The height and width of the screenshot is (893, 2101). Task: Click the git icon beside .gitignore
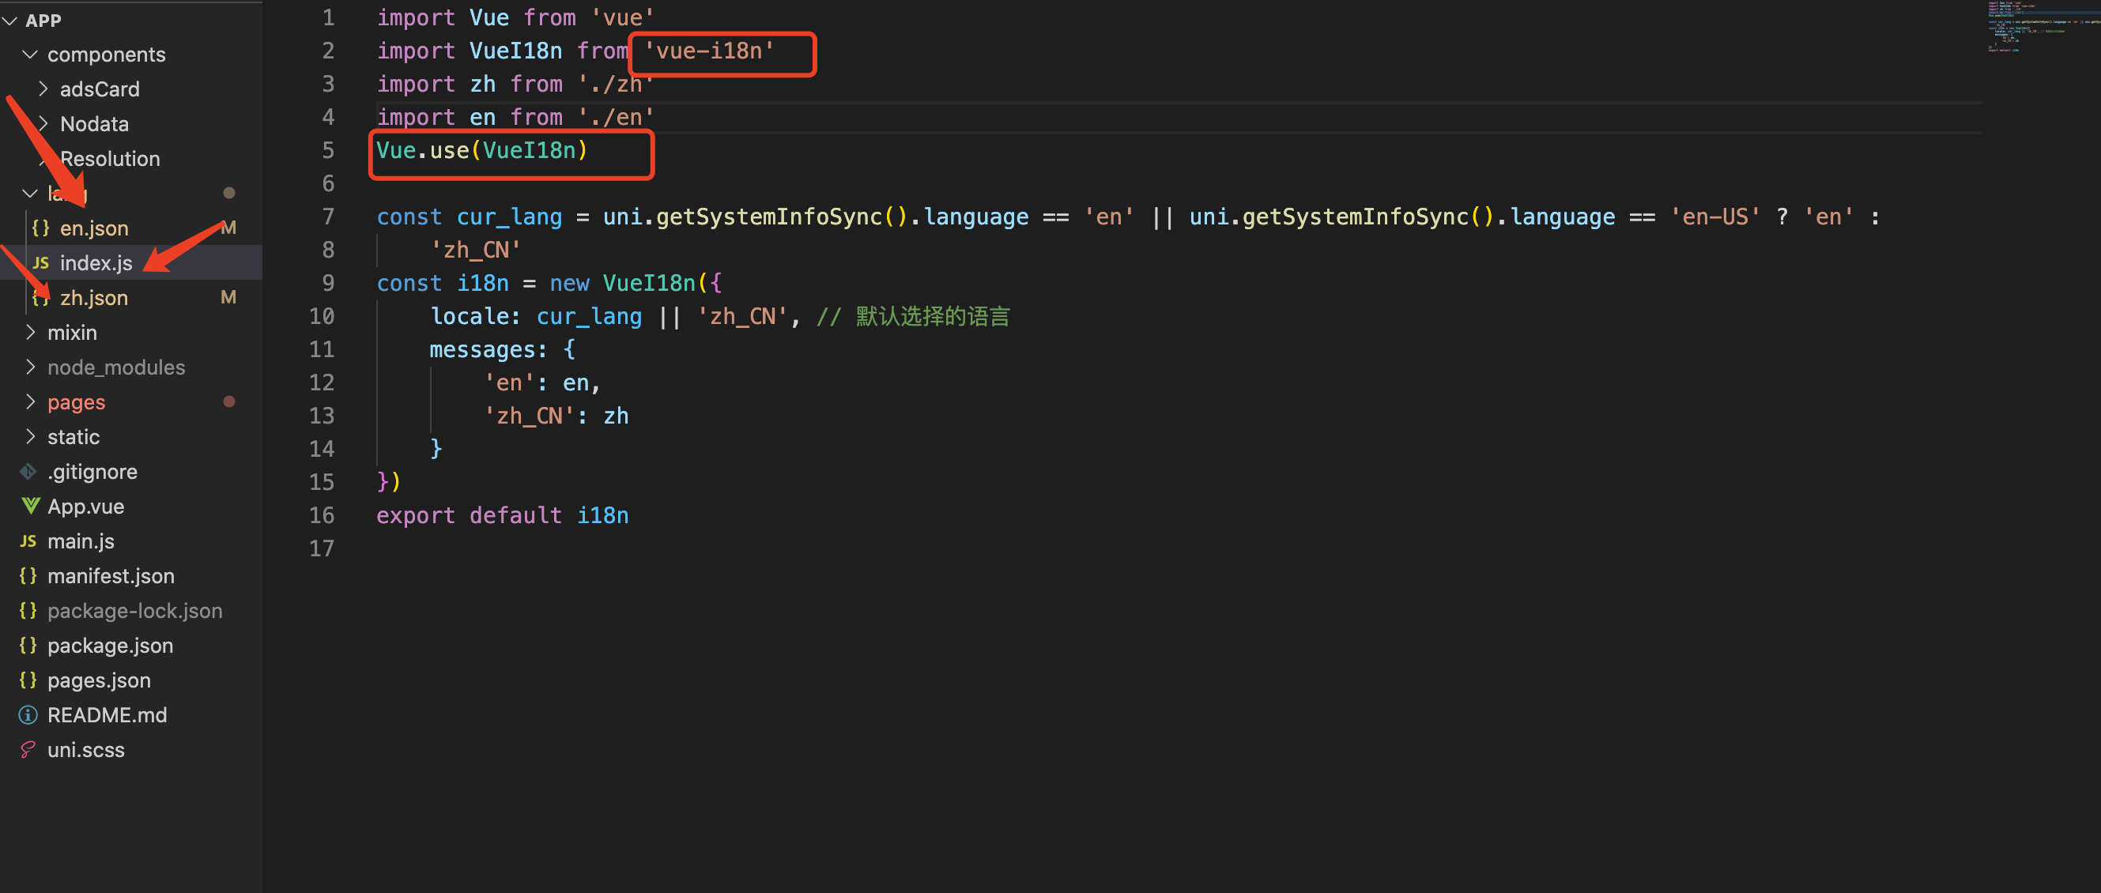28,471
